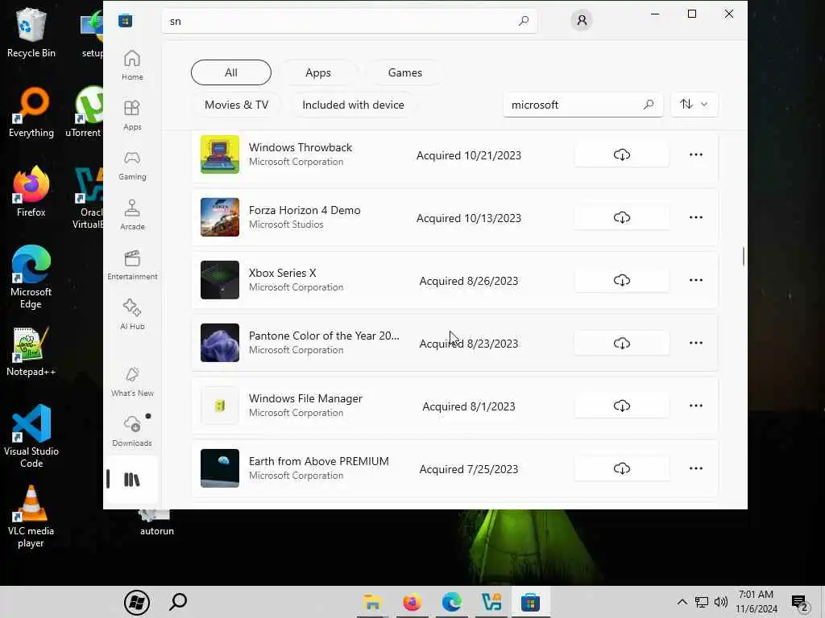Image resolution: width=825 pixels, height=618 pixels.
Task: Open the Entertainment section
Action: point(132,265)
